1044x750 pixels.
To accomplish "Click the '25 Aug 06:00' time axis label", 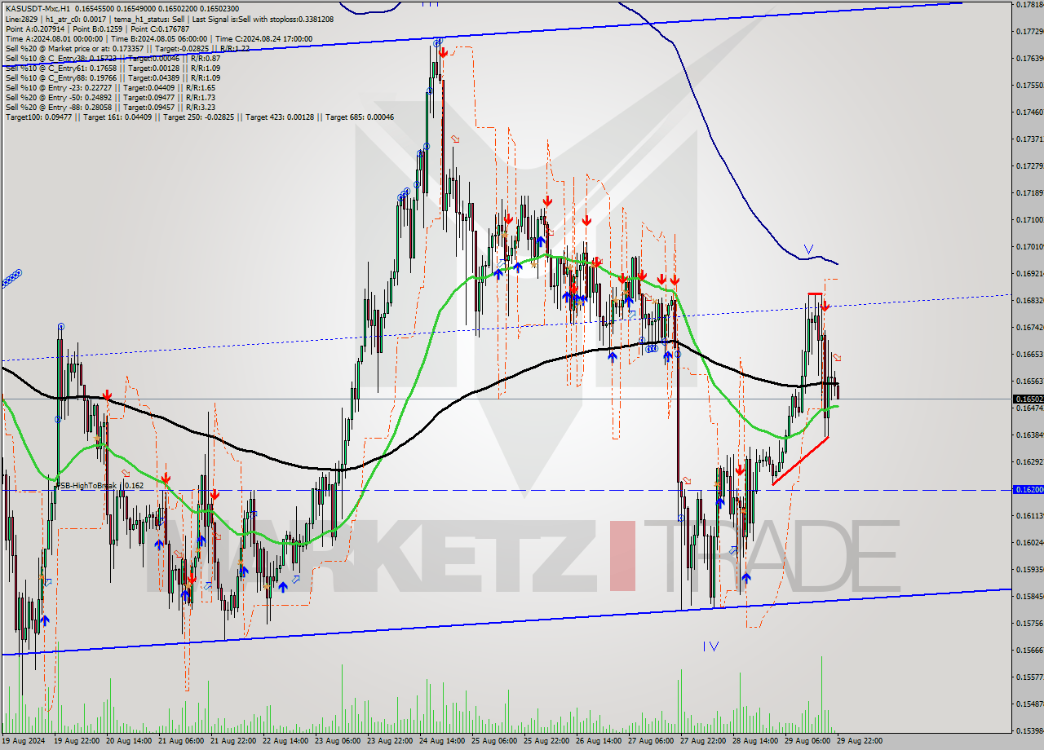I will 493,741.
